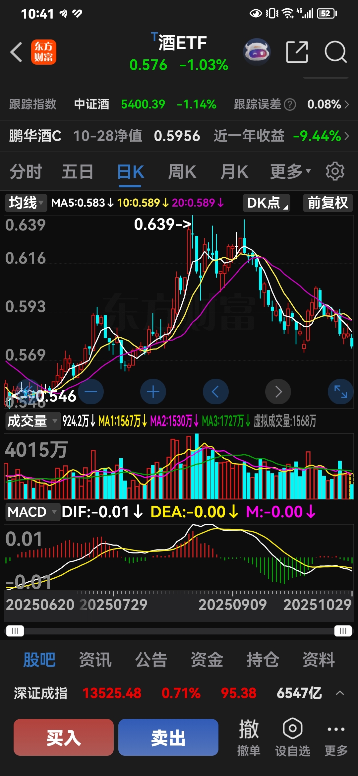This screenshot has height=776, width=358.
Task: Tap the date range slider track
Action: (x=179, y=630)
